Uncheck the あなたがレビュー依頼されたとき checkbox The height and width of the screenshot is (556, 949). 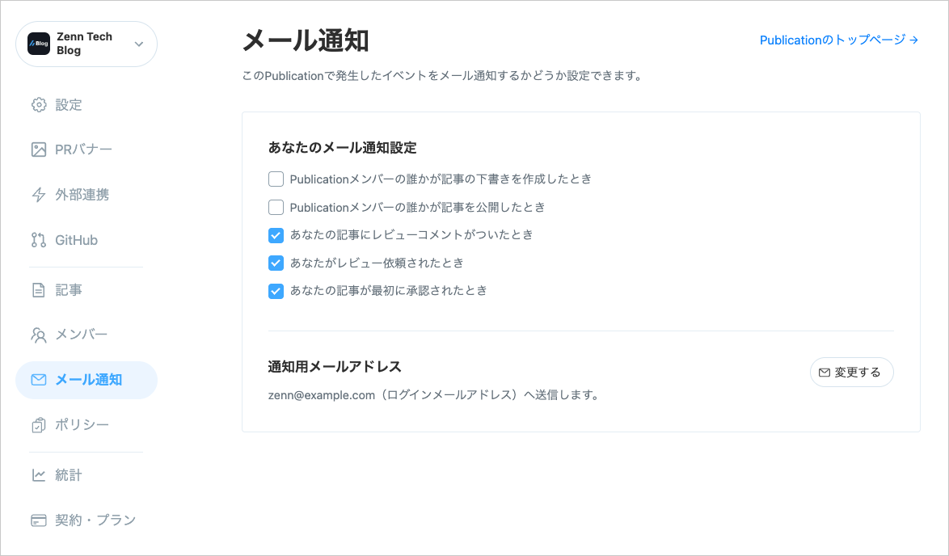[276, 263]
